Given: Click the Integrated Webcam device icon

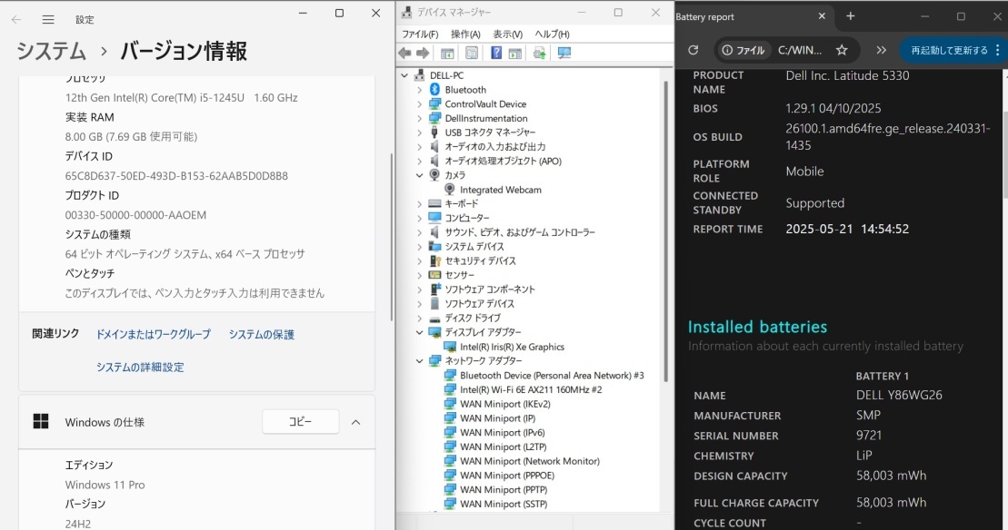Looking at the screenshot, I should 450,190.
